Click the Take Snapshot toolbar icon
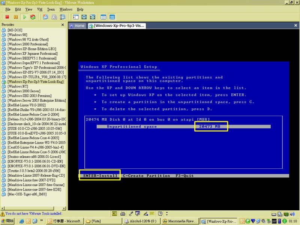This screenshot has height=225, width=300. coord(45,17)
